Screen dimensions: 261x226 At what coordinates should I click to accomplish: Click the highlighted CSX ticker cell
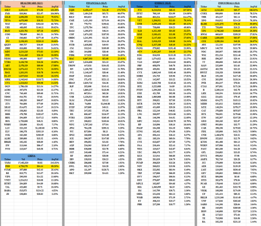[x=204, y=41]
